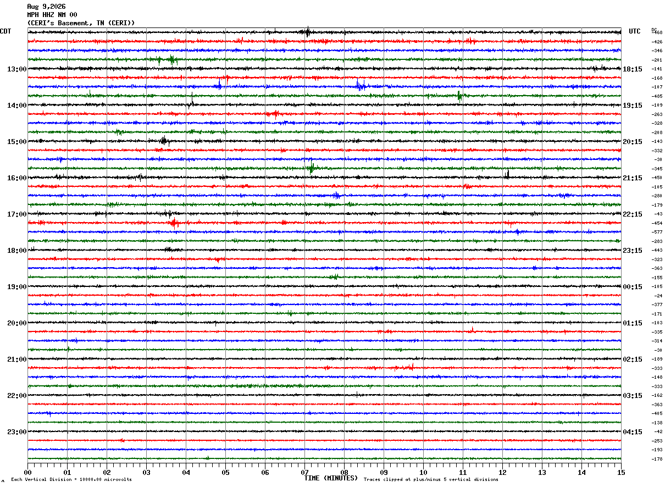Viewport: 665px width, 487px height.
Task: Click the traces clipped footnote text
Action: pyautogui.click(x=431, y=480)
